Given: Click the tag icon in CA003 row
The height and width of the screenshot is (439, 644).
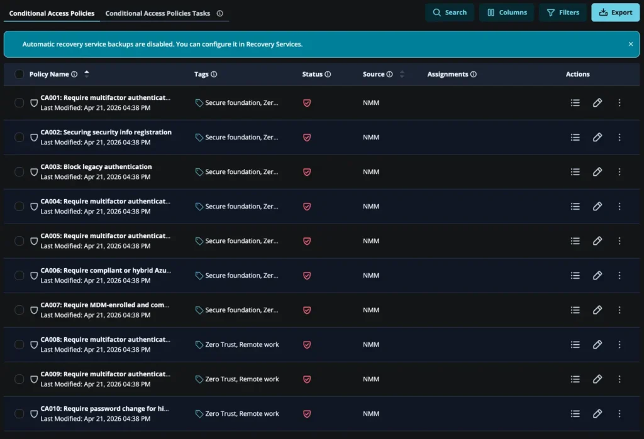Looking at the screenshot, I should pyautogui.click(x=199, y=172).
